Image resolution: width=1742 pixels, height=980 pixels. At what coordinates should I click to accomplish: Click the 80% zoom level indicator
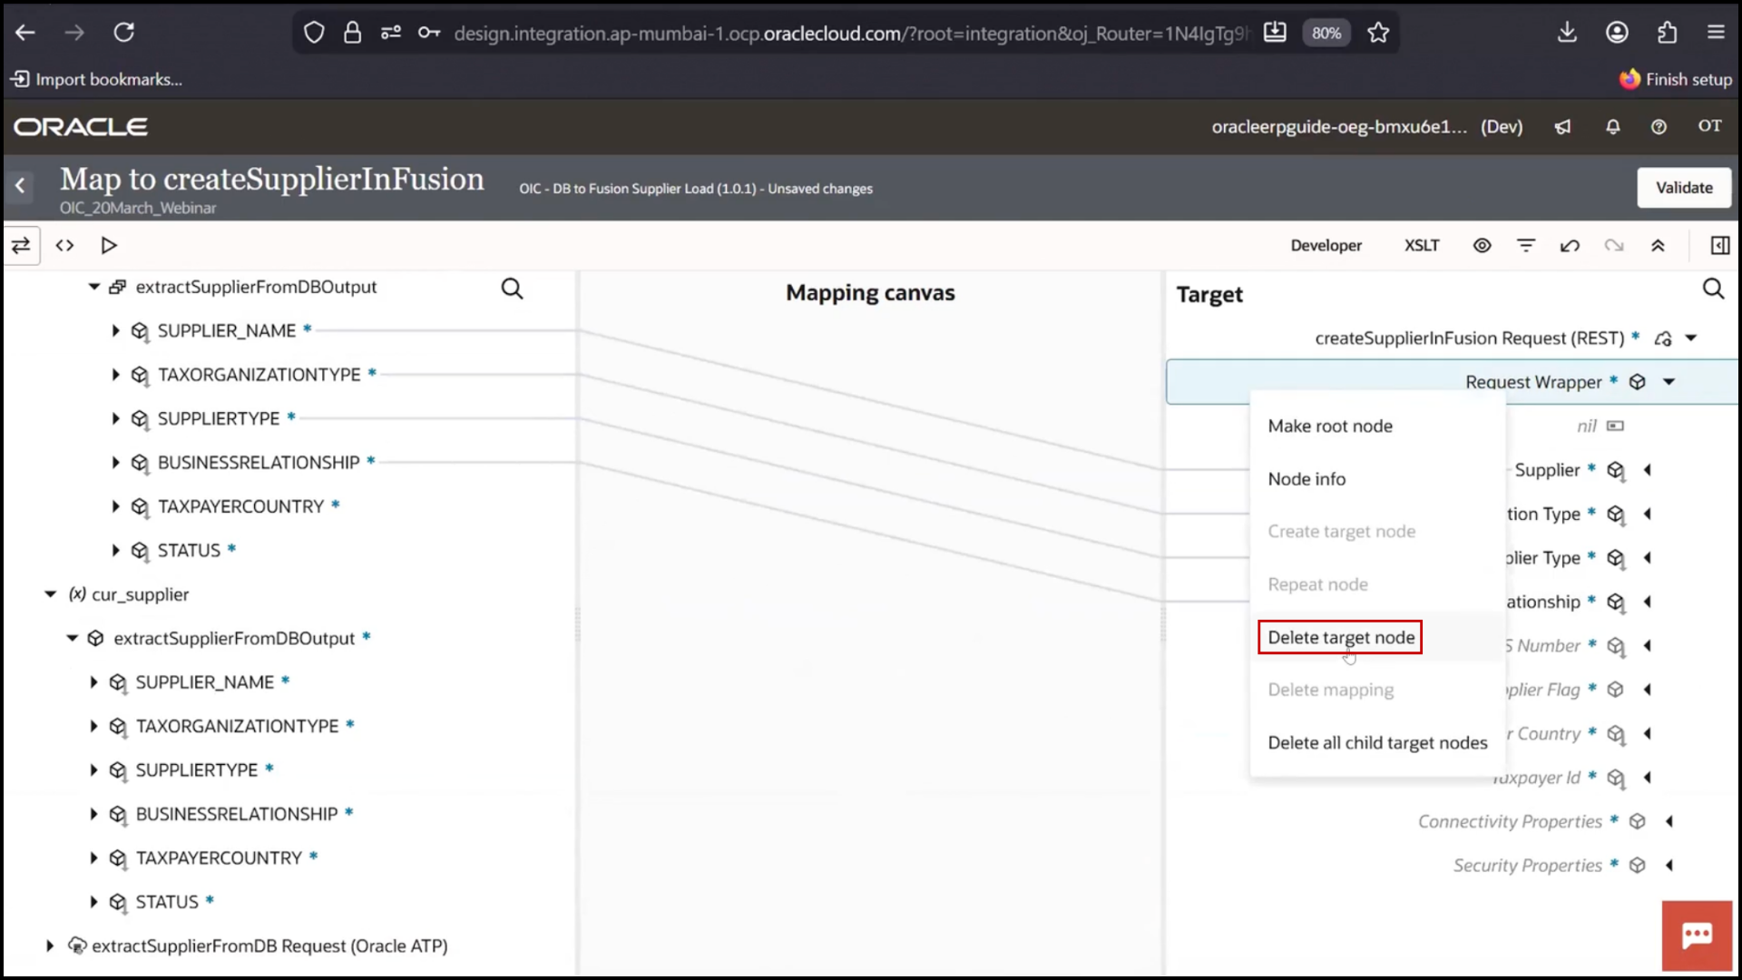(1326, 33)
